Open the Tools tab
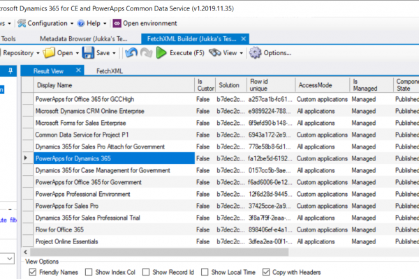Image resolution: width=419 pixels, height=279 pixels. (8, 39)
